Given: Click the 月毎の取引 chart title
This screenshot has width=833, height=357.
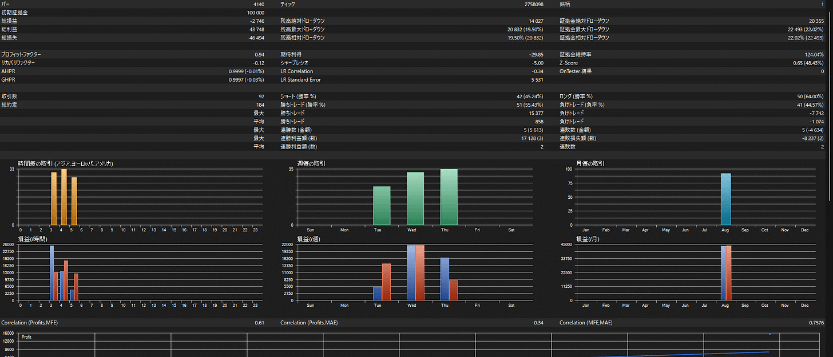Looking at the screenshot, I should coord(590,163).
